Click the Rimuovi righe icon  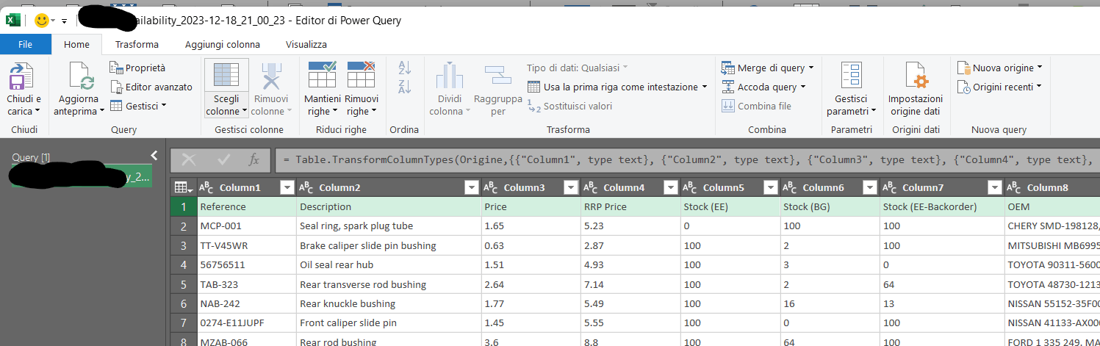(361, 76)
